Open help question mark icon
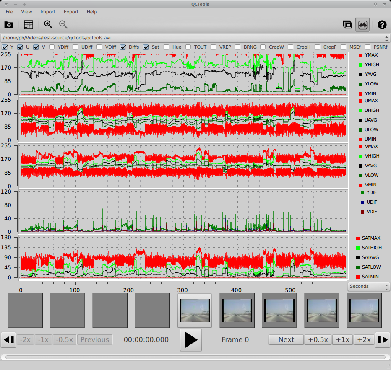The image size is (391, 370). pyautogui.click(x=382, y=25)
